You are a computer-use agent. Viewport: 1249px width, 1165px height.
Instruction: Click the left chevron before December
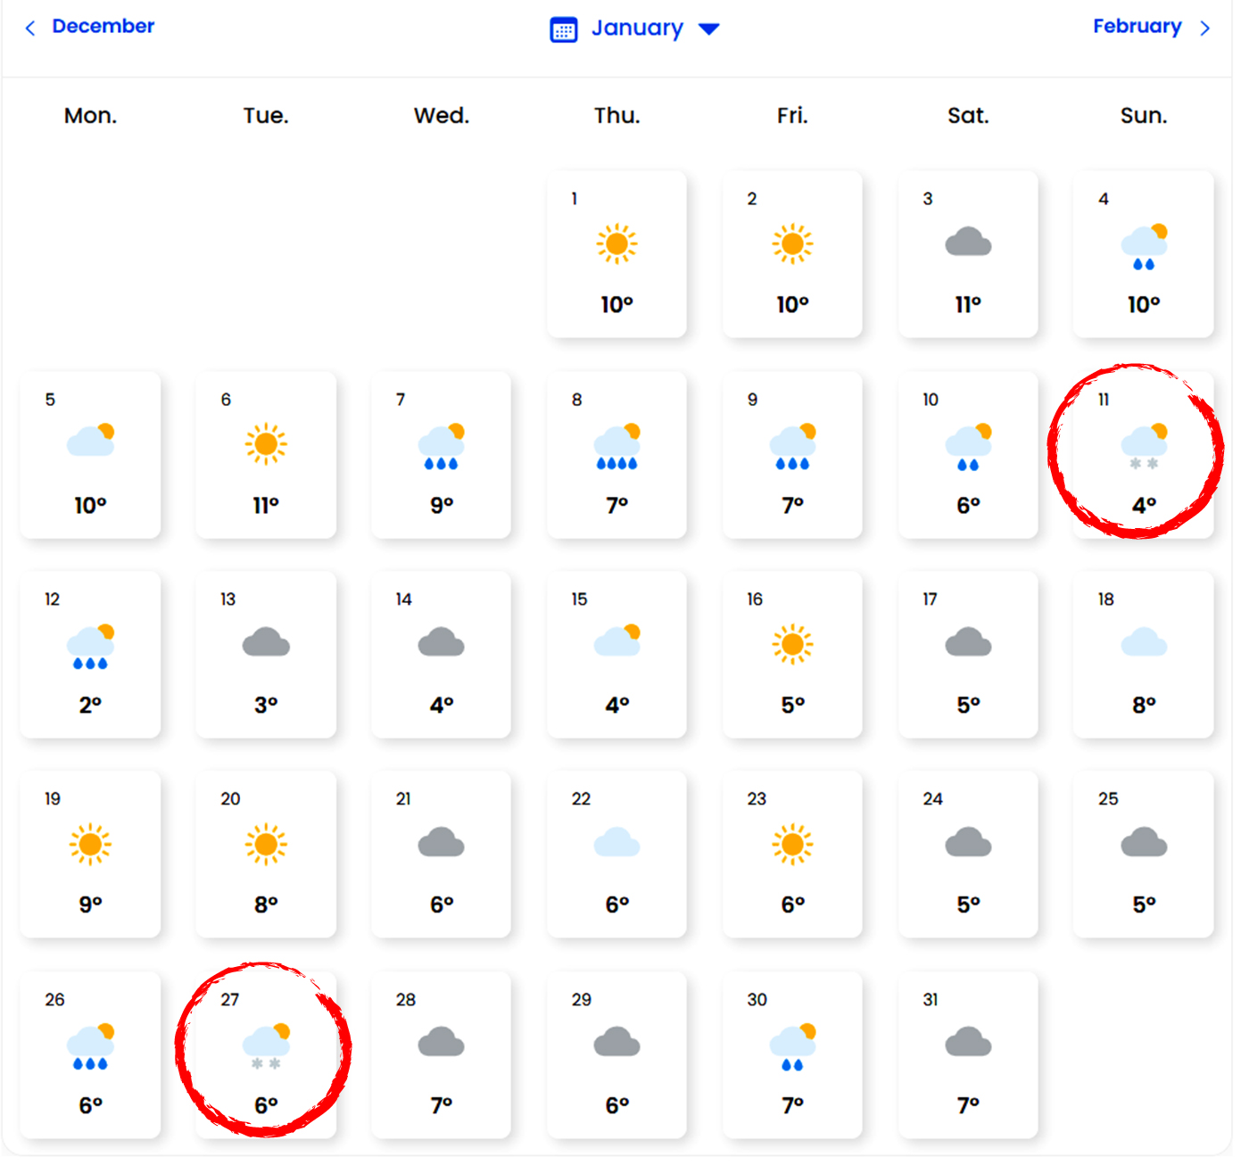30,29
